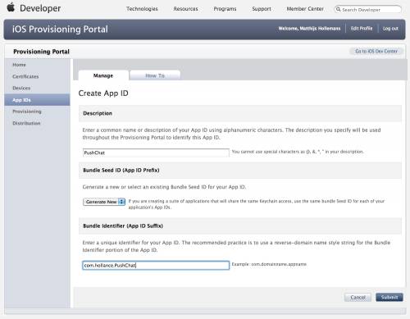This screenshot has width=410, height=319.
Task: Click the Welcome, Matthijs Hollemans text
Action: (309, 29)
